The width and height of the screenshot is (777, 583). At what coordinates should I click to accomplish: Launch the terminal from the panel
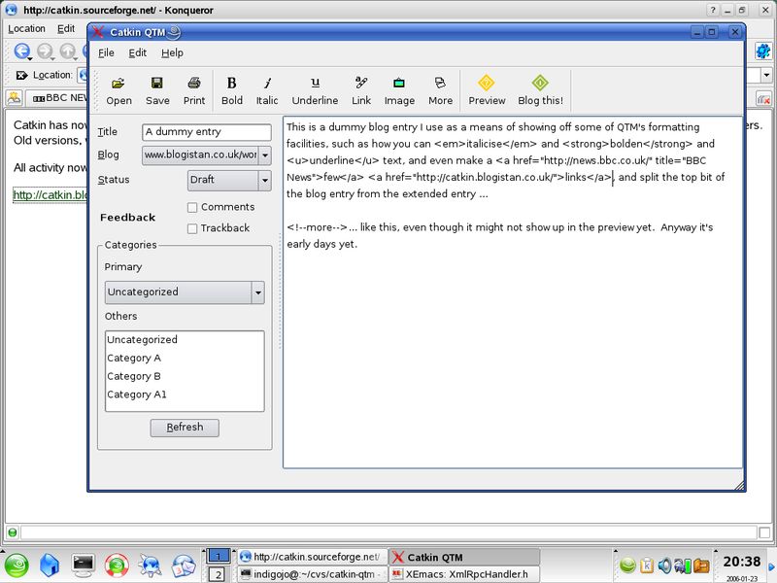tap(84, 565)
